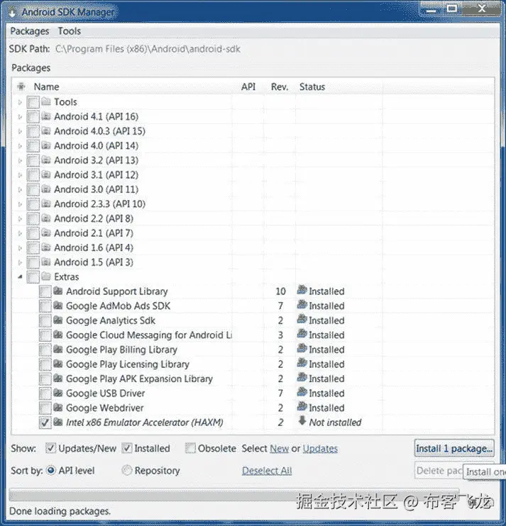The height and width of the screenshot is (526, 506).
Task: Click the Intel HAXM package icon
Action: (x=58, y=422)
